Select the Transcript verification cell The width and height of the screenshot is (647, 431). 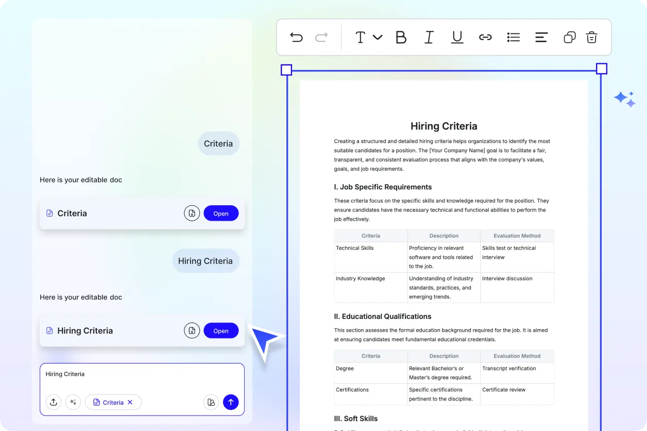click(517, 373)
